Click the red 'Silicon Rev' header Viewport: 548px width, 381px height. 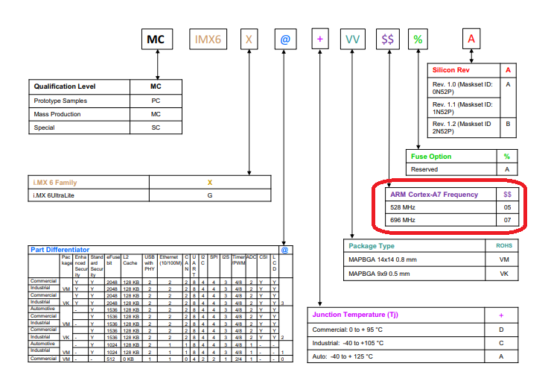coord(451,70)
